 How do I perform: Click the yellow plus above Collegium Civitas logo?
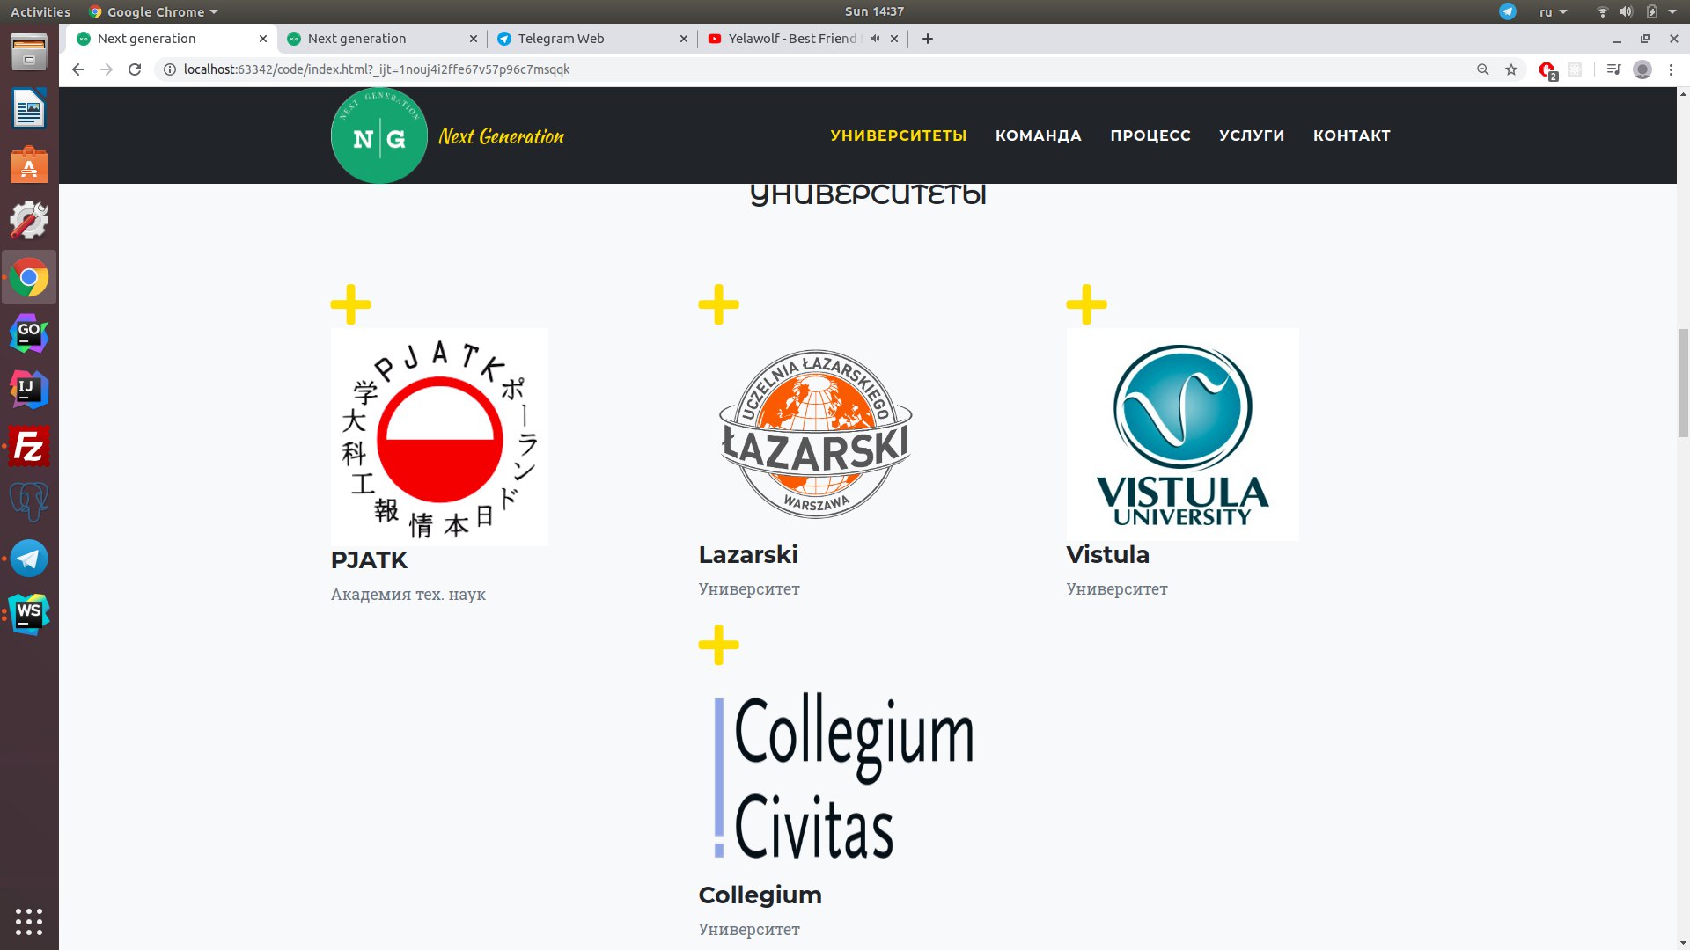pos(718,645)
